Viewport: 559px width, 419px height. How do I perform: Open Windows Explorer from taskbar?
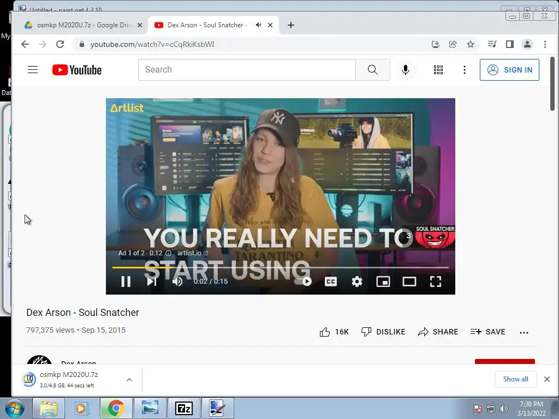(49, 408)
